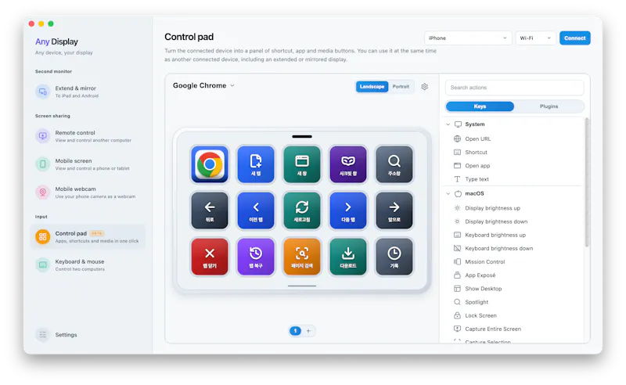626x385 pixels.
Task: Click the red close tab X key
Action: pos(210,257)
